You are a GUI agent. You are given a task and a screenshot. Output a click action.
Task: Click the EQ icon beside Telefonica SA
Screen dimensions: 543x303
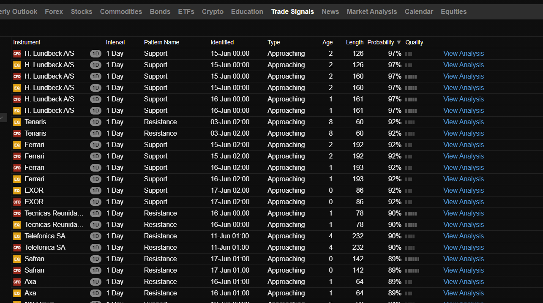(x=17, y=236)
